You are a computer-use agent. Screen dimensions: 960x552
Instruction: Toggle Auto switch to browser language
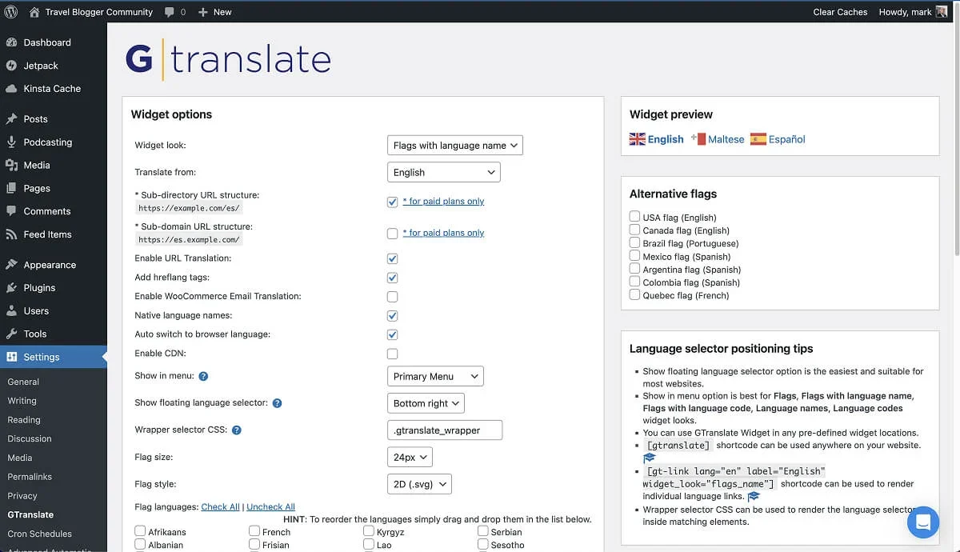click(x=392, y=334)
